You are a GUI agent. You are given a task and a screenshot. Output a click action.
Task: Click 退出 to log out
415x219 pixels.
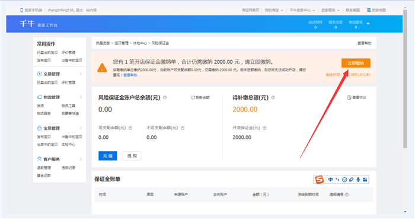79,10
